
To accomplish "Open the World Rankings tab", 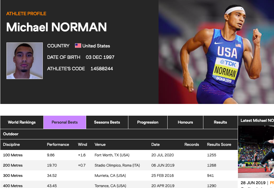I will pyautogui.click(x=22, y=122).
